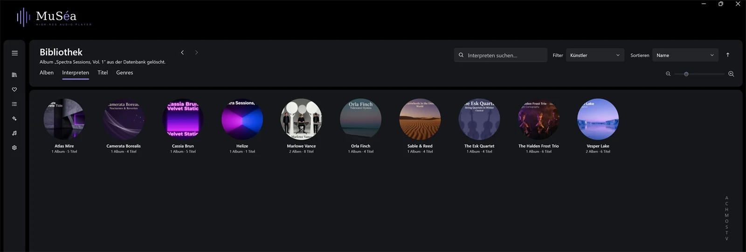Adjust the thumbnail size slider handle
Screen dimensions: 746x252
[x=686, y=74]
